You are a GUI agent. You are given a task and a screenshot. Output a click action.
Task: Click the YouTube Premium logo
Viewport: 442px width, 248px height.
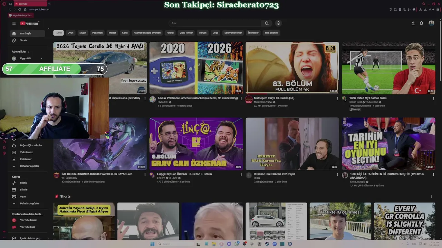point(30,23)
